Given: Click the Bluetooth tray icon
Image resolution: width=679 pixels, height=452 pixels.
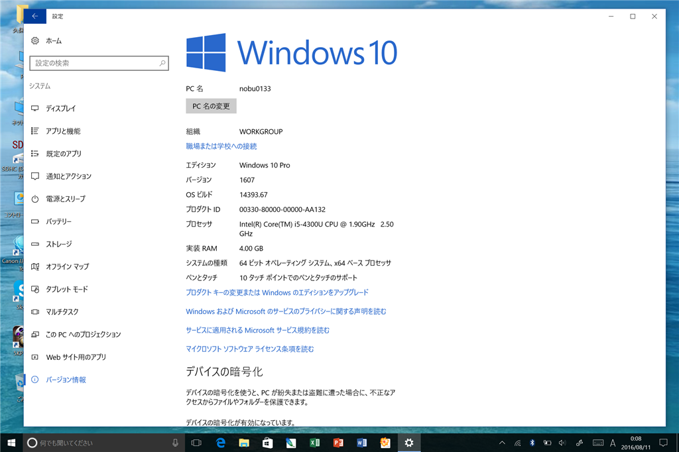Looking at the screenshot, I should pyautogui.click(x=532, y=443).
